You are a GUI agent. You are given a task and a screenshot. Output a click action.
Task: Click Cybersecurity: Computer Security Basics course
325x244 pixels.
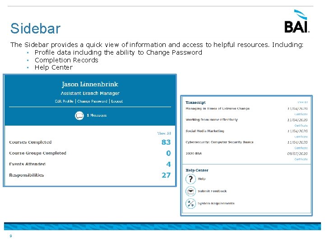[219, 142]
